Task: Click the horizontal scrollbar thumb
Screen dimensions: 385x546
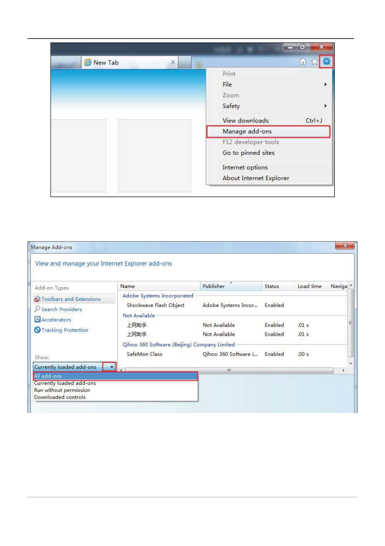Action: click(x=229, y=370)
